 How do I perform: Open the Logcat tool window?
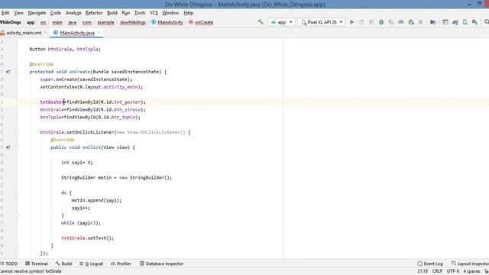coord(92,264)
